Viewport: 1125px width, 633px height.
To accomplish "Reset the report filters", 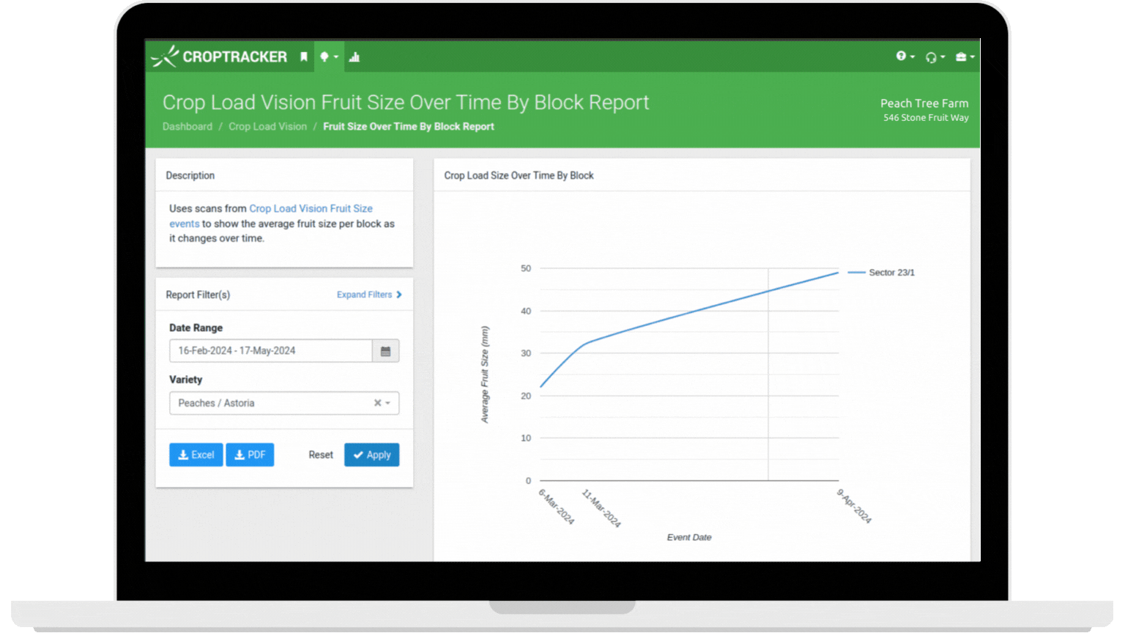I will [321, 455].
